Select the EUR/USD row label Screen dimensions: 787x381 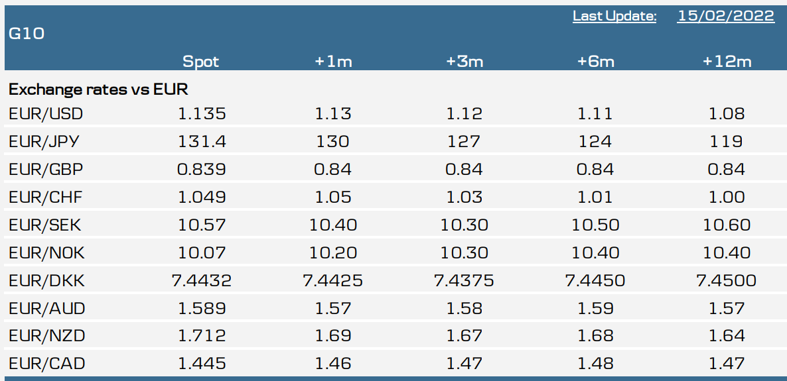46,114
